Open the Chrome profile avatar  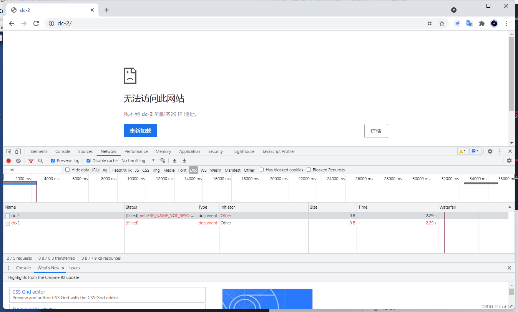click(494, 23)
